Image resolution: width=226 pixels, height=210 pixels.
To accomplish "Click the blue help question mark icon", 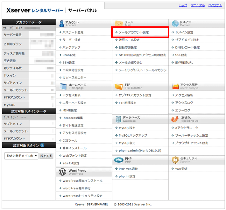I will point(42,145).
